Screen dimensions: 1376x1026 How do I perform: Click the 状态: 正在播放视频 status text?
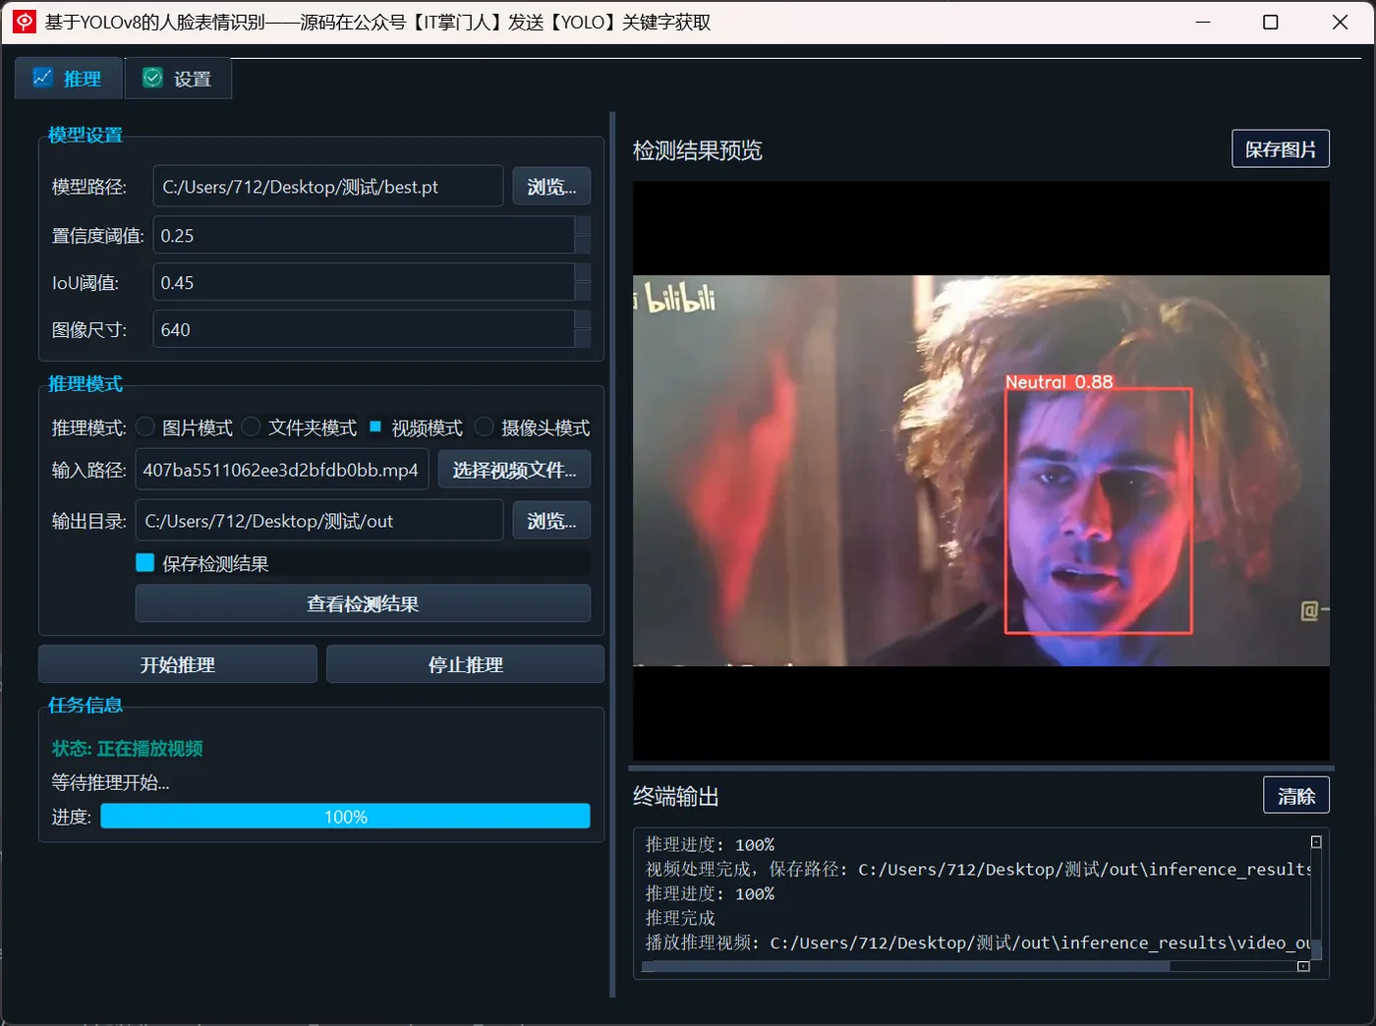click(128, 748)
